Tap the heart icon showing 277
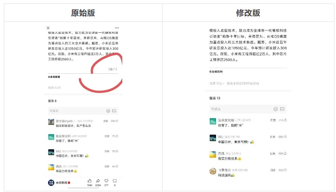336x192 pixels. coord(106,181)
